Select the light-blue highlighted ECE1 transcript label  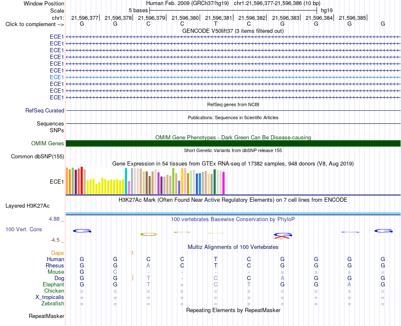coord(57,77)
